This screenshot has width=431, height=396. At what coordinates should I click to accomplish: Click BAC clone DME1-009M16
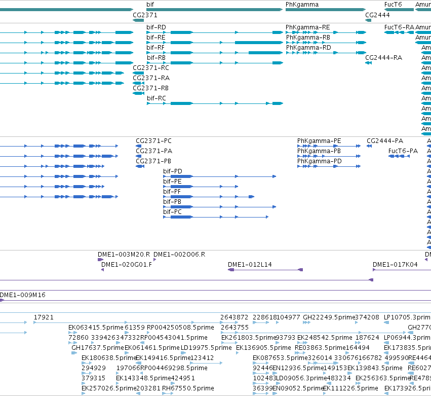coord(216,300)
